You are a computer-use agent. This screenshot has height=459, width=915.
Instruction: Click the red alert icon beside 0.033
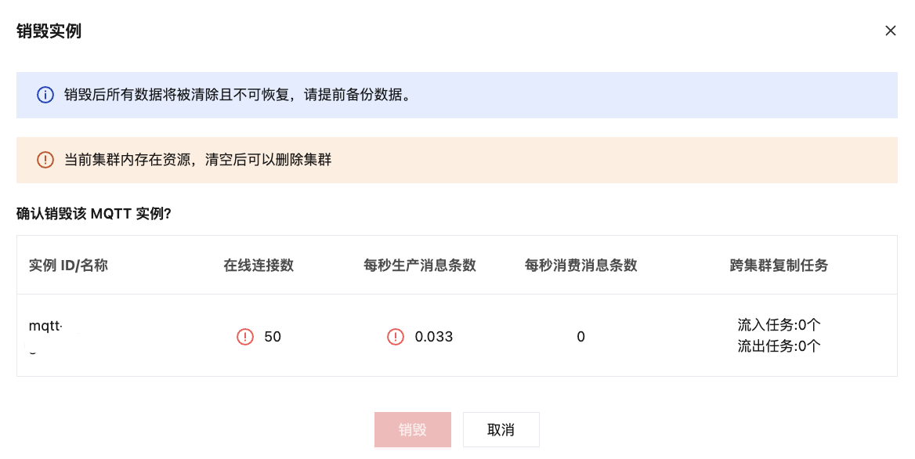(x=396, y=337)
